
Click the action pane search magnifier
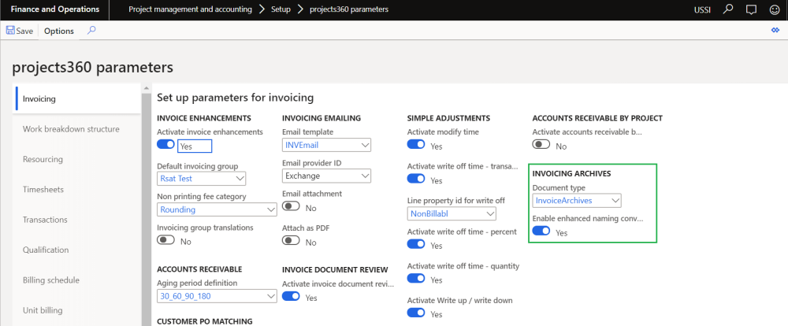point(91,31)
